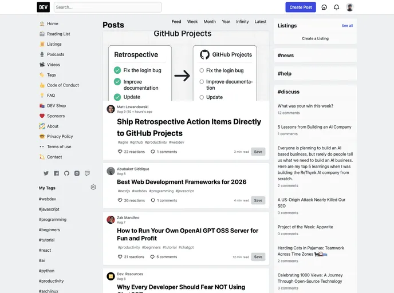Screen dimensions: 394x293
Task: Click the Home house icon
Action: point(42,23)
